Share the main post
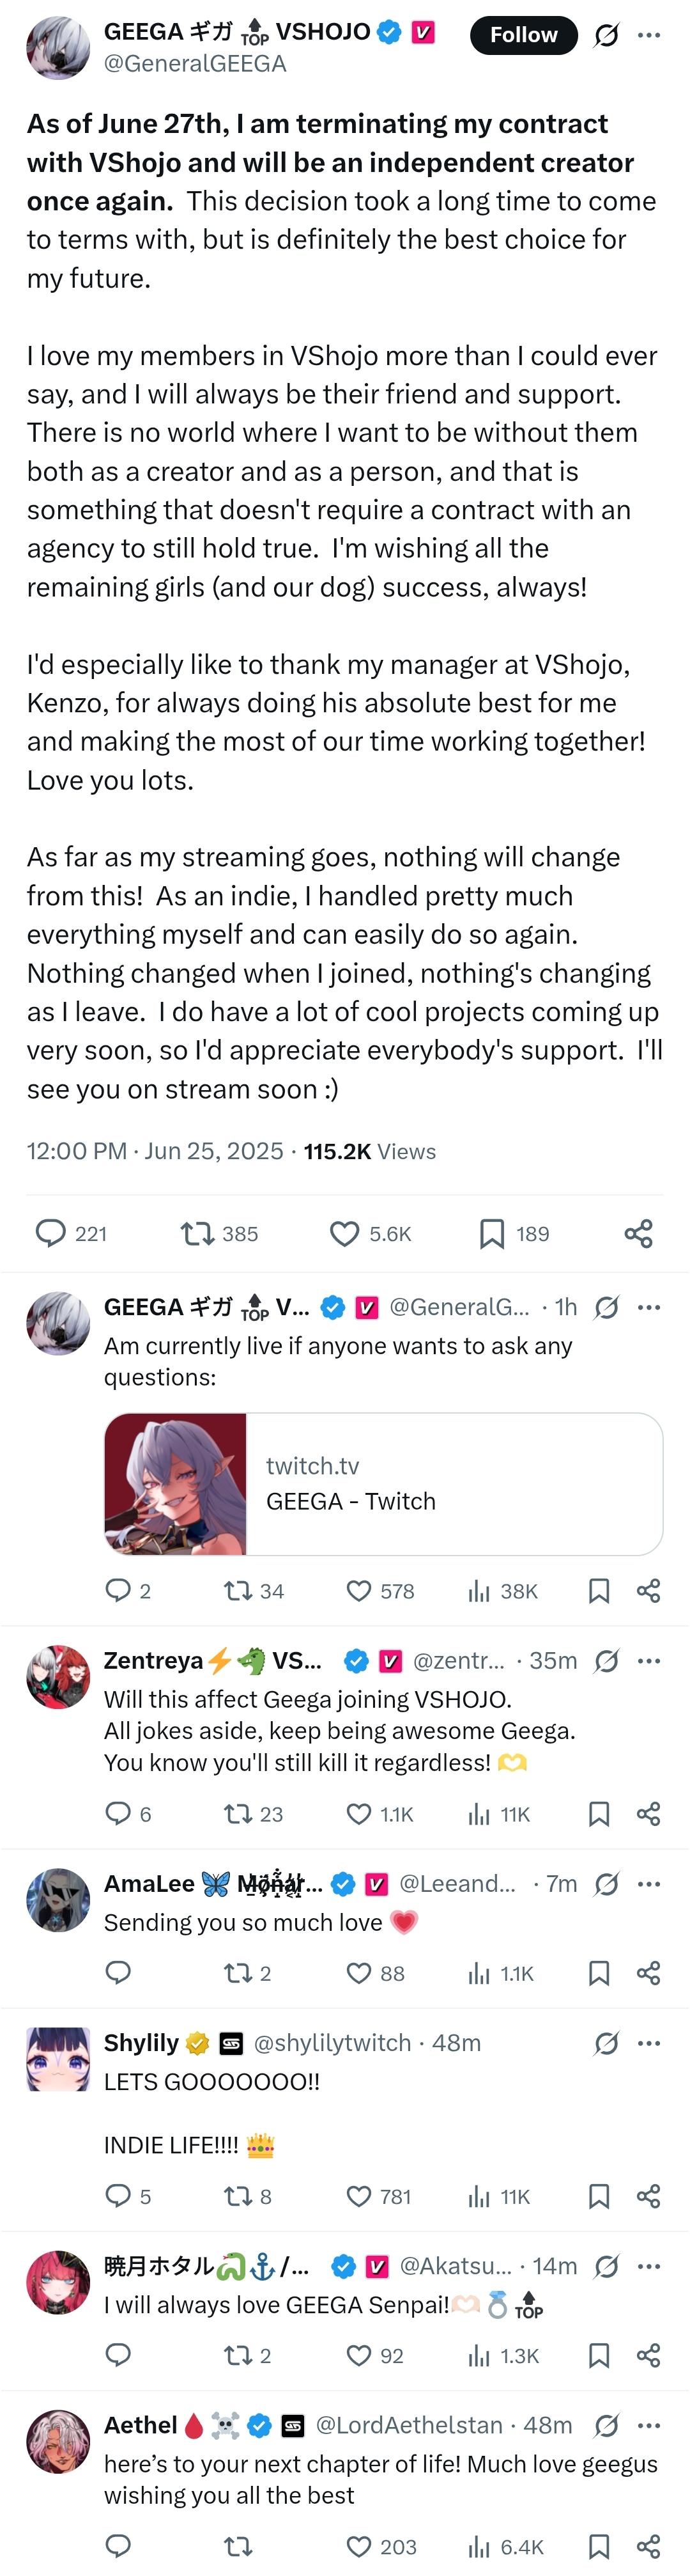This screenshot has height=2576, width=690. click(638, 1234)
